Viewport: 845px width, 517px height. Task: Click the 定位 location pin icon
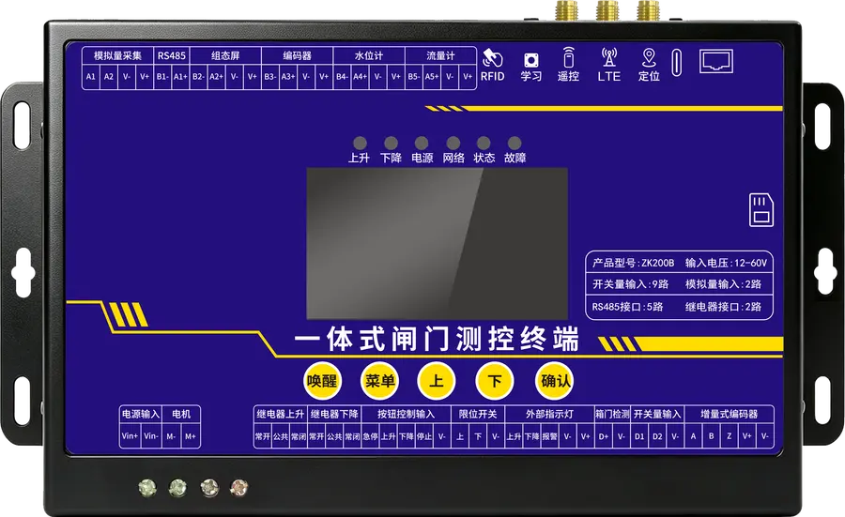point(649,58)
